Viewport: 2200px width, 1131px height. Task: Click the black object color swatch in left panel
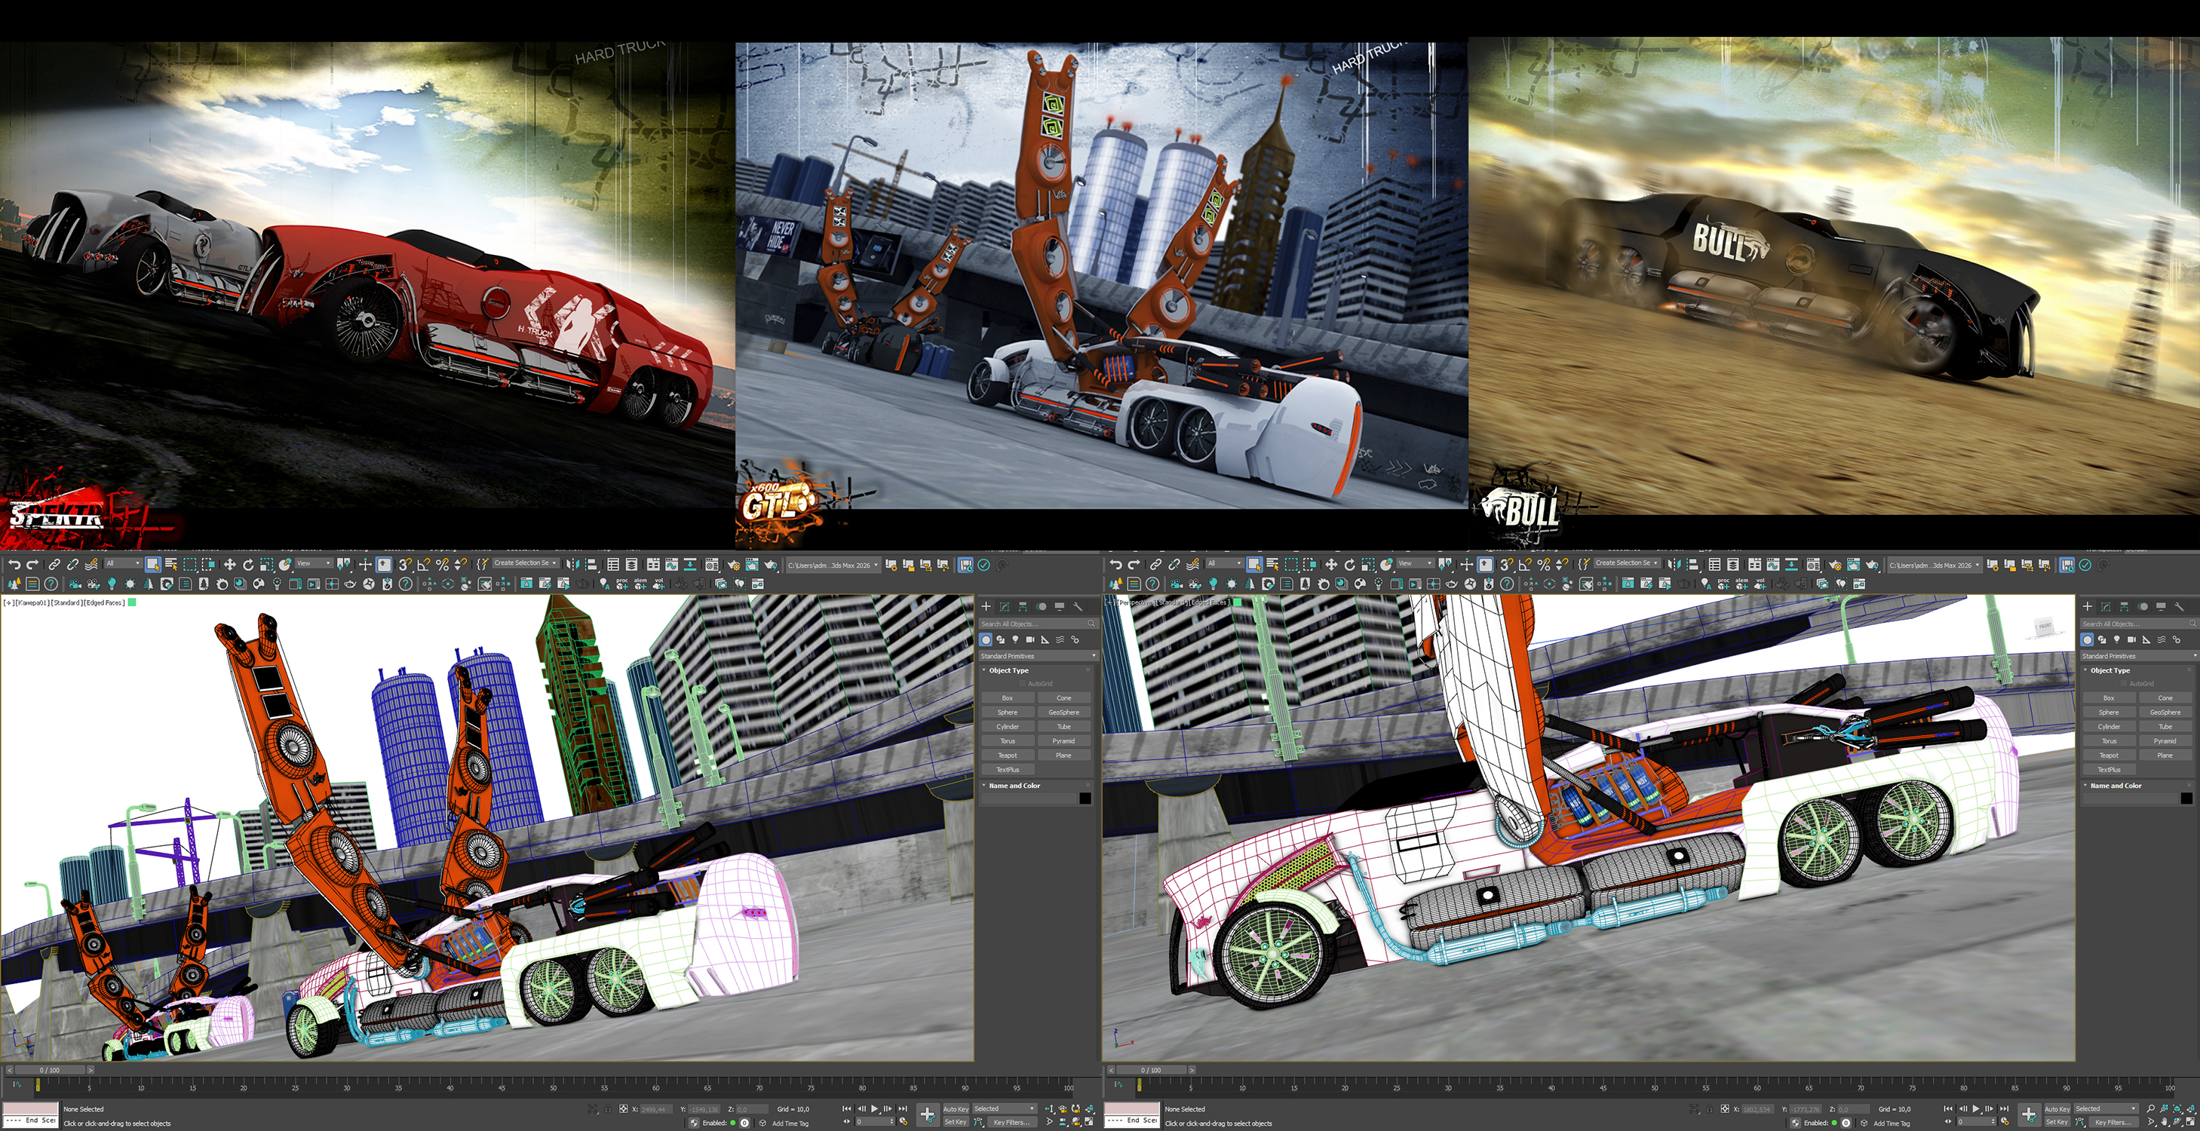[1085, 798]
